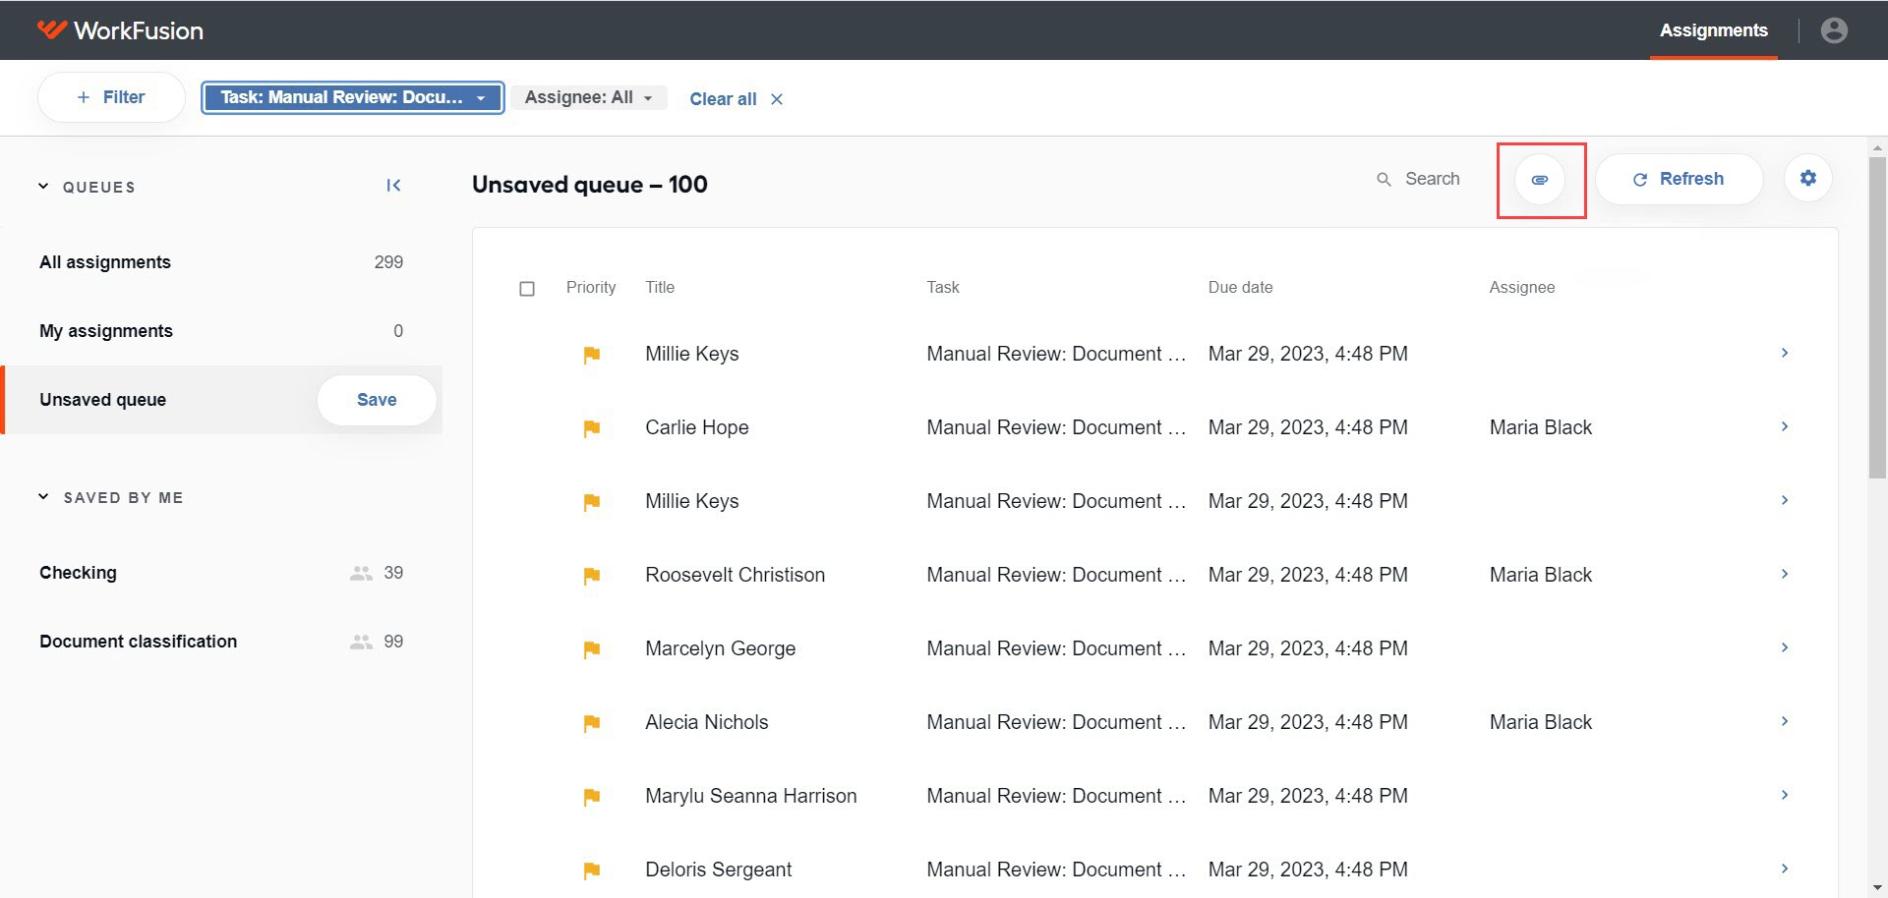Open Roosevelt Christison row with chevron arrow

click(x=1785, y=574)
